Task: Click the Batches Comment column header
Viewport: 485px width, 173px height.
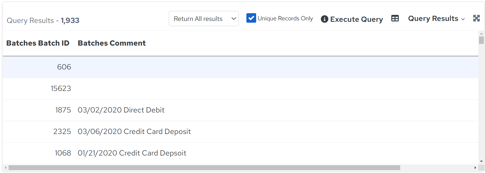Action: (x=112, y=43)
